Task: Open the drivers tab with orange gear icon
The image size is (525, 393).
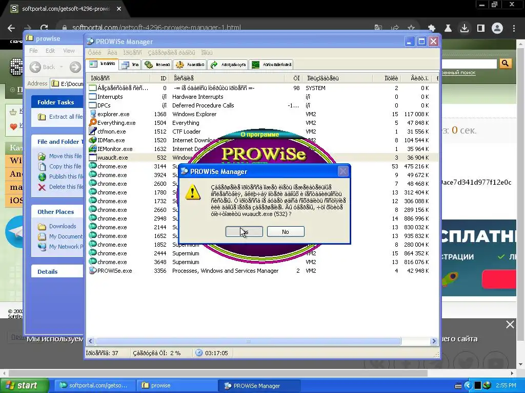Action: pos(190,64)
